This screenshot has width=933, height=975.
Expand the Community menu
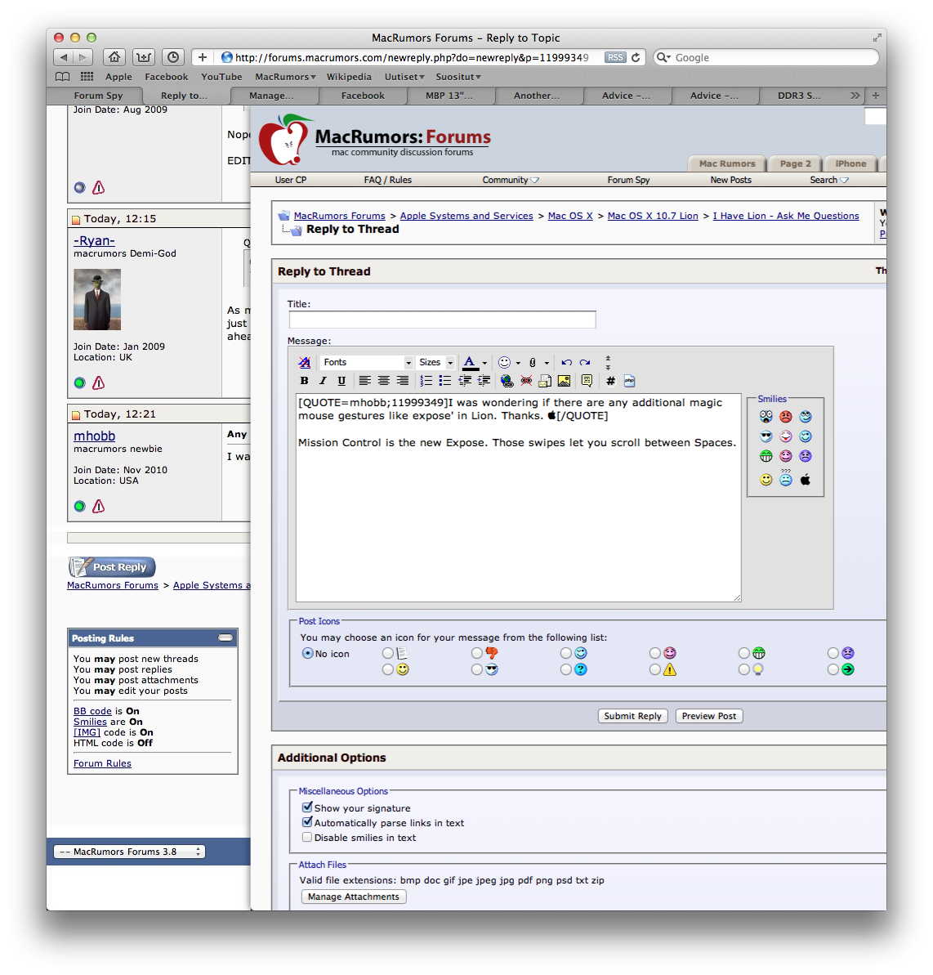tap(511, 181)
